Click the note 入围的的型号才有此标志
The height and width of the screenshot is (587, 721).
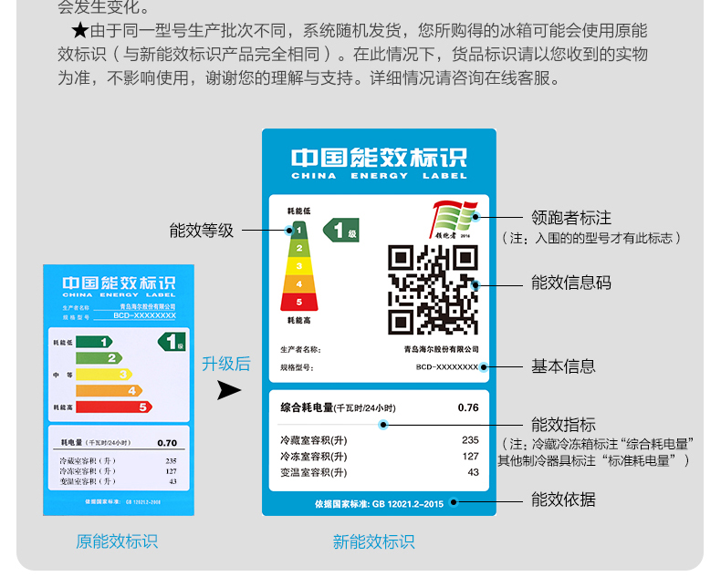pos(591,239)
